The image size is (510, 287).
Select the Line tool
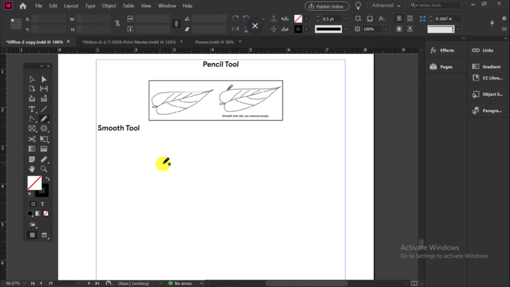click(44, 109)
